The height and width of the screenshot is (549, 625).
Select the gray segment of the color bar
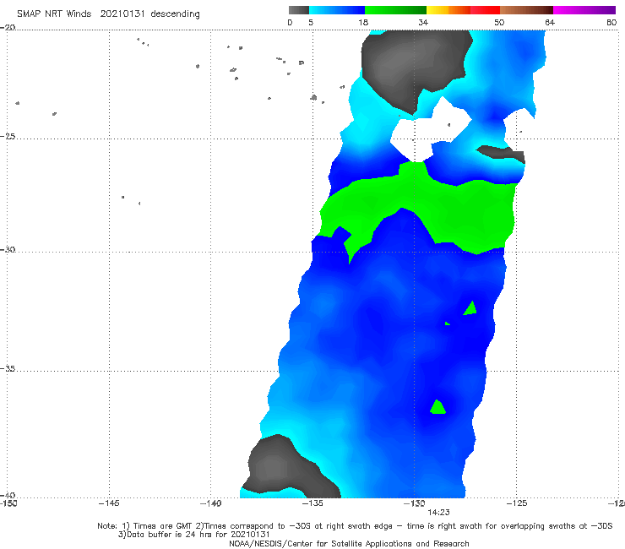click(298, 10)
